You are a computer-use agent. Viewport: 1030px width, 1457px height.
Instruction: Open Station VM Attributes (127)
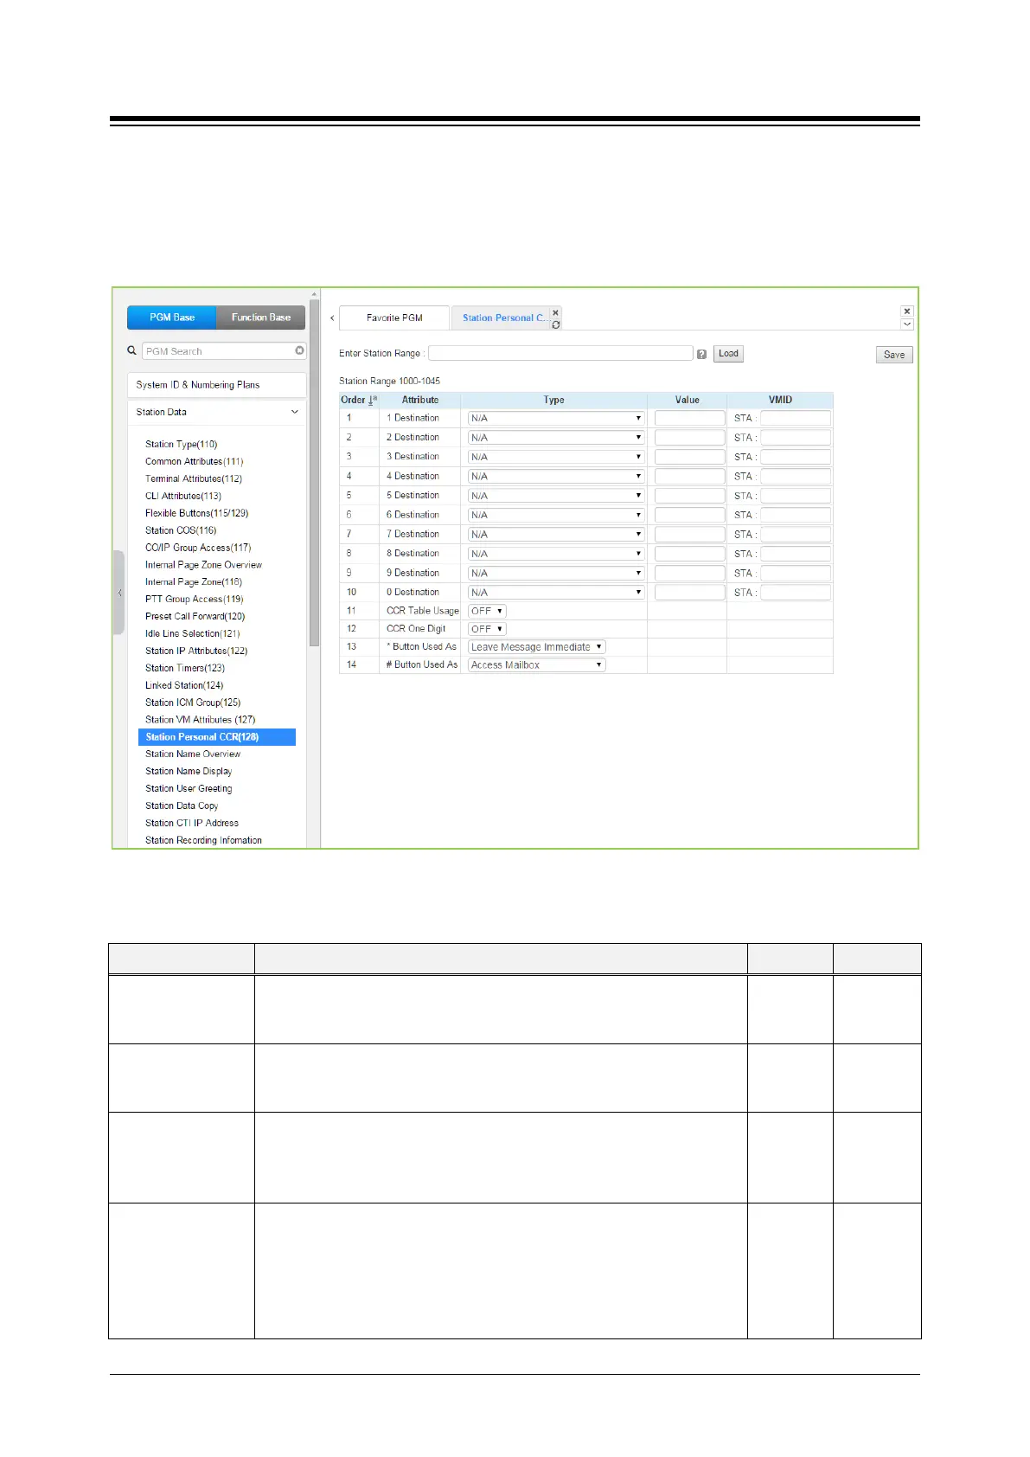[200, 720]
